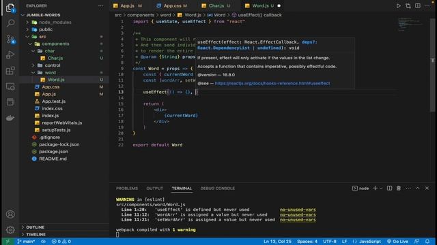Viewport: 437px width, 245px height.
Task: Open the Source Control view
Action: coord(10,39)
